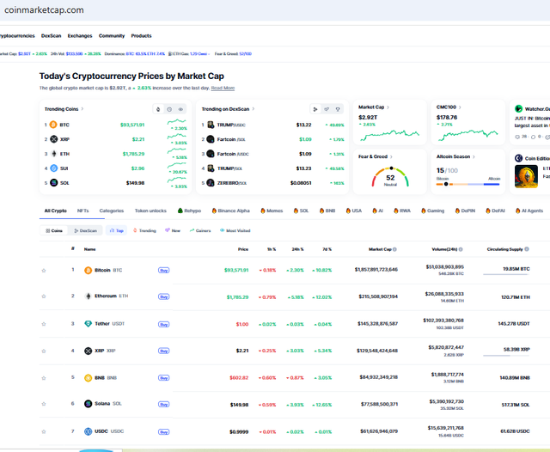Select first icon in Trending on DexScan toggle
Viewport: 550px width, 452px height.
315,109
